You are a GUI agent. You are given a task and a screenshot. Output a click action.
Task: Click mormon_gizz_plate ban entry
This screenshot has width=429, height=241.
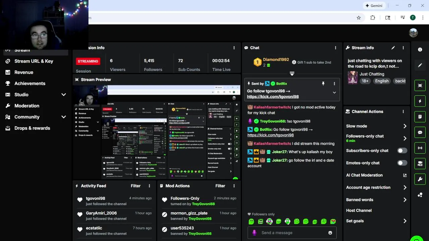pos(189,213)
